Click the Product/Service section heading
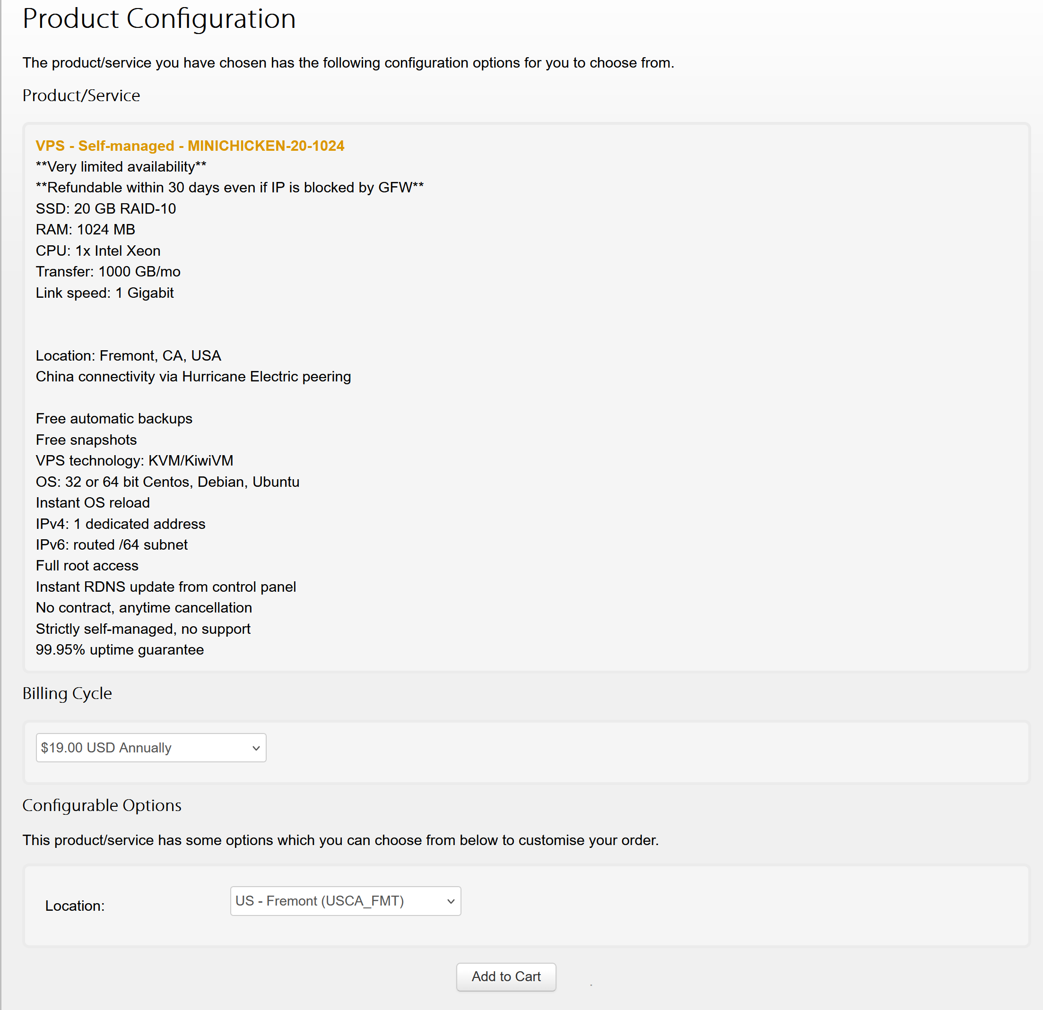1043x1010 pixels. [x=81, y=96]
